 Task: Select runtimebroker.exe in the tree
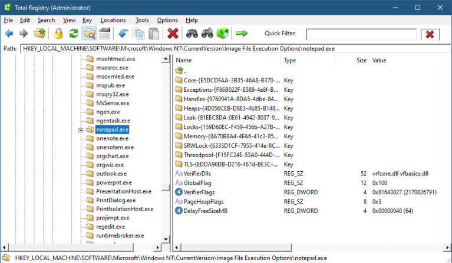(120, 236)
